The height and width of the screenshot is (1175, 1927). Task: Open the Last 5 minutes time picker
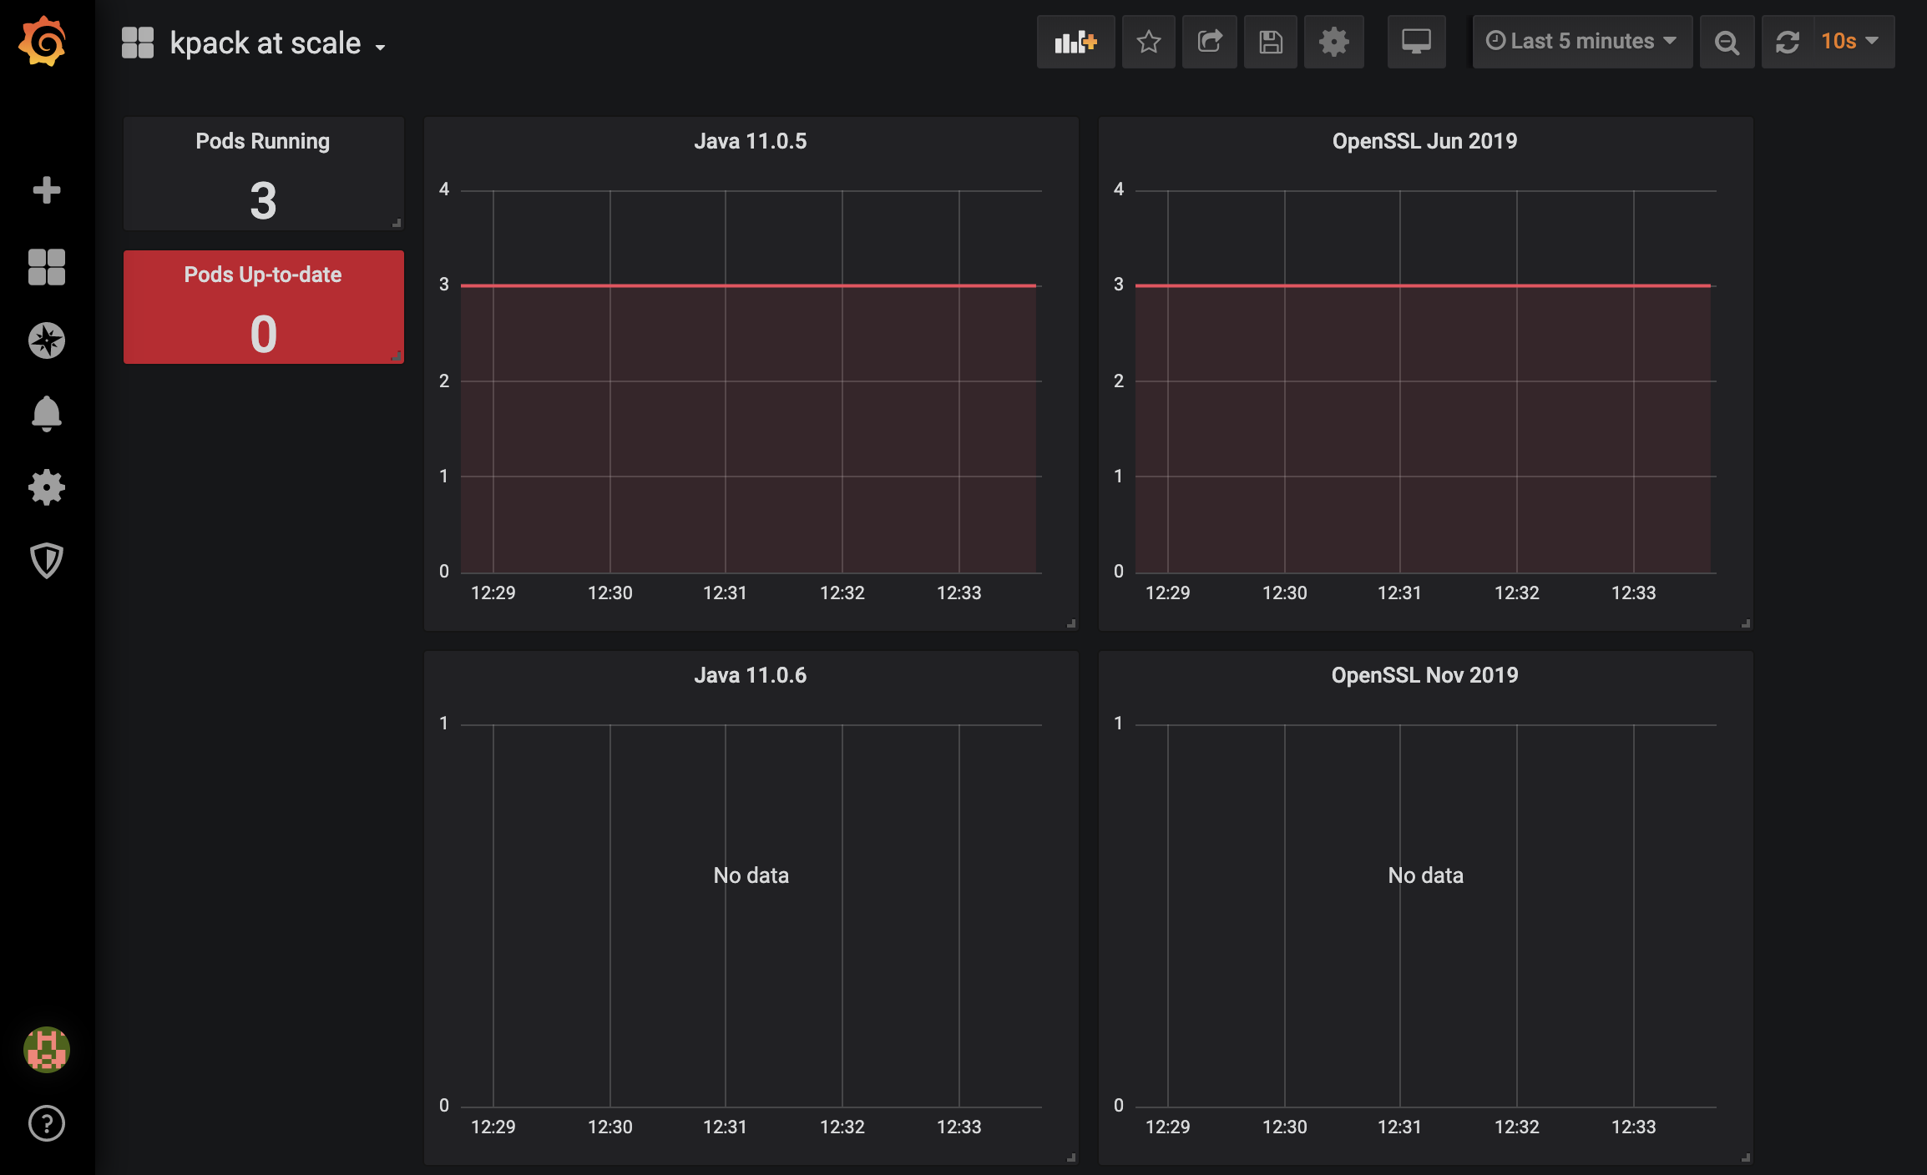click(x=1581, y=42)
